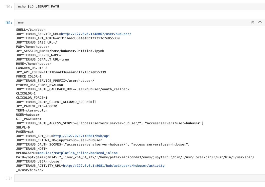
Task: Open the JUPYTERHUB_SERVICE_URL link
Action: click(x=96, y=34)
